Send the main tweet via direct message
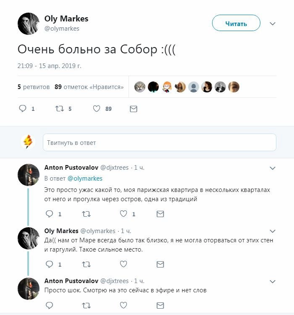Screen dimensions: 294x315 coord(134,109)
